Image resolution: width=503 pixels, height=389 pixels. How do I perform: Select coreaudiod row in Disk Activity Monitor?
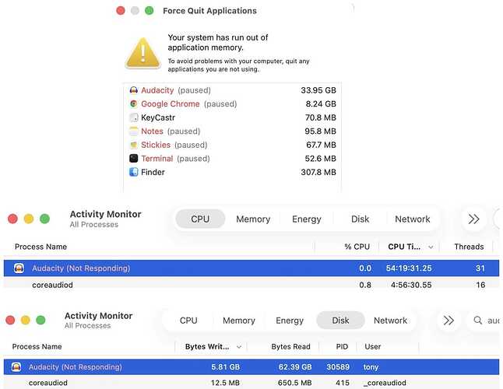pyautogui.click(x=251, y=383)
